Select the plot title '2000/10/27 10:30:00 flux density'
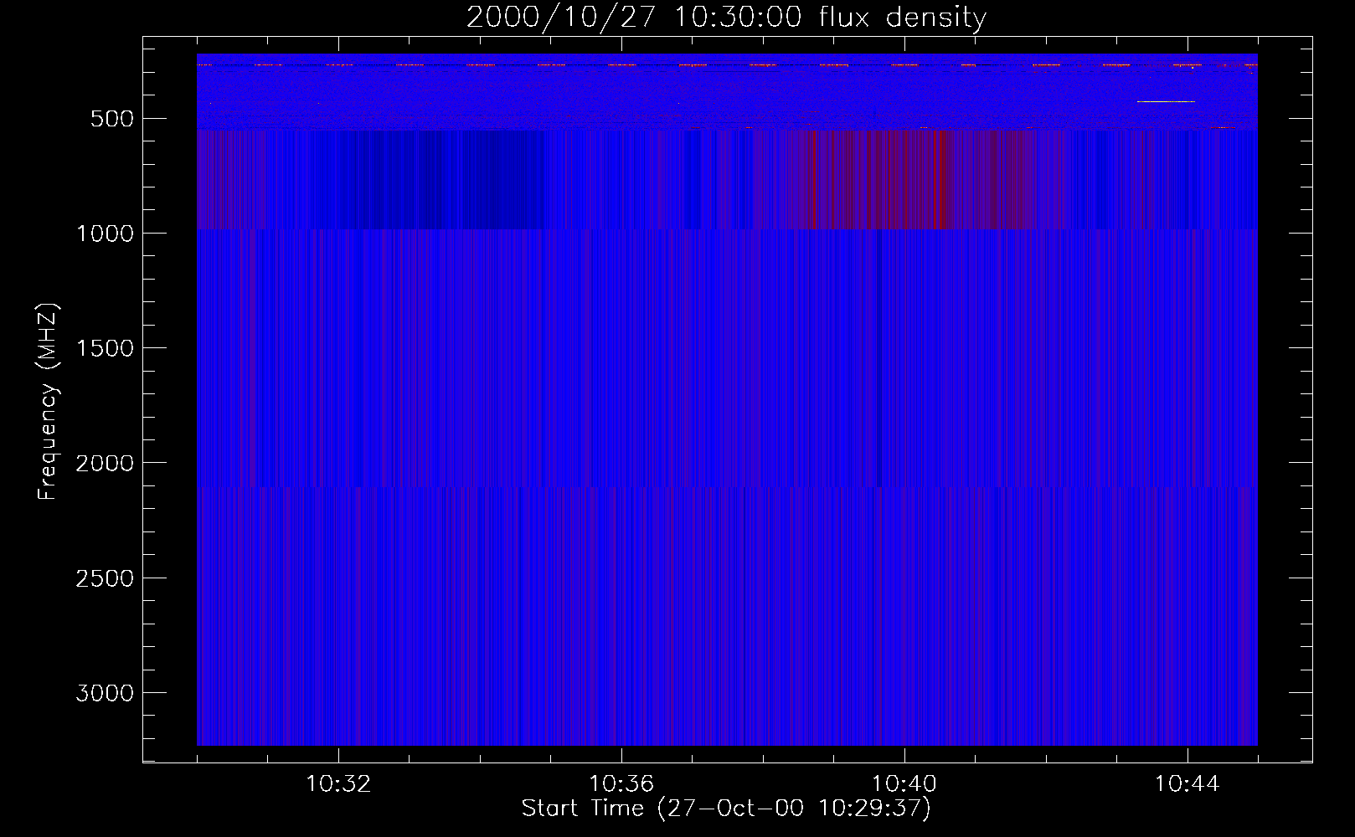 (x=726, y=18)
